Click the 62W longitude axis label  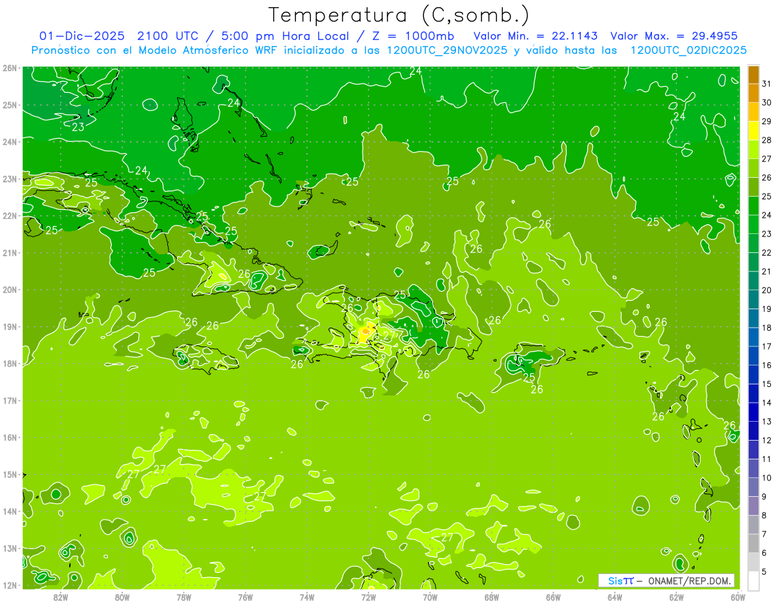677,597
